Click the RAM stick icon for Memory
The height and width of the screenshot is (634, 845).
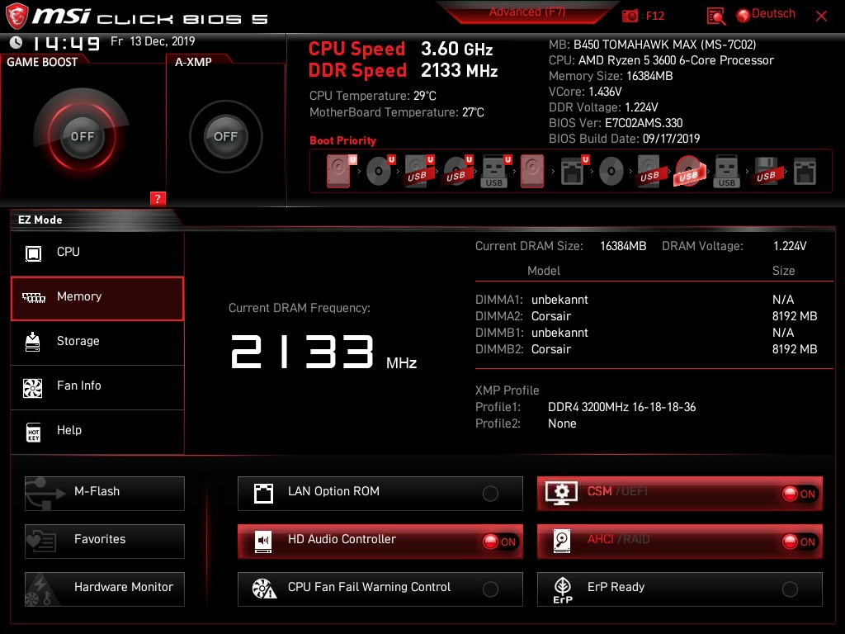[33, 297]
